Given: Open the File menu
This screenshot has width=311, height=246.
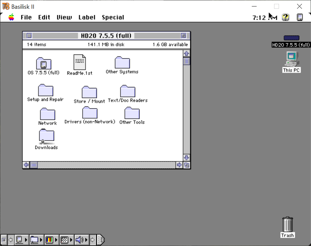Looking at the screenshot, I should 26,17.
